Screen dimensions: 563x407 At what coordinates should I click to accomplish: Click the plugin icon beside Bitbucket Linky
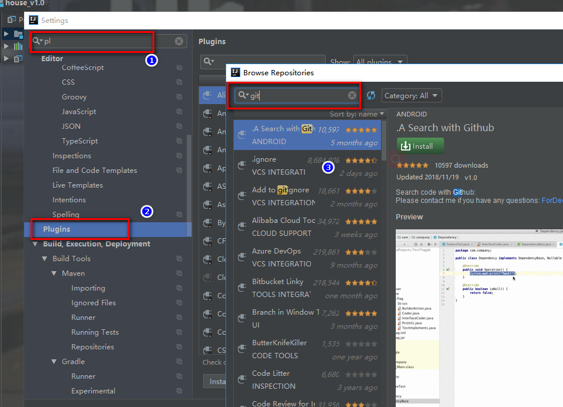[243, 288]
